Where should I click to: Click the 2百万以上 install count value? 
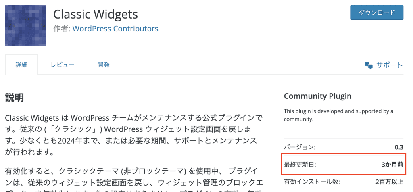tap(390, 182)
